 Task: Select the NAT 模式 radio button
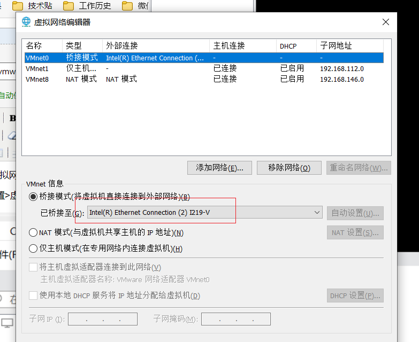[x=33, y=232]
